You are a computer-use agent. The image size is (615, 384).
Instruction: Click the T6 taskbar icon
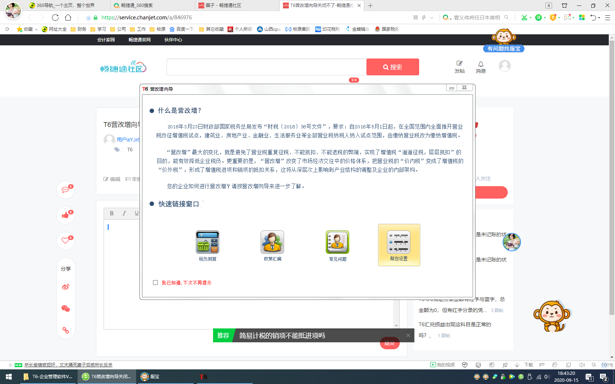(204, 377)
